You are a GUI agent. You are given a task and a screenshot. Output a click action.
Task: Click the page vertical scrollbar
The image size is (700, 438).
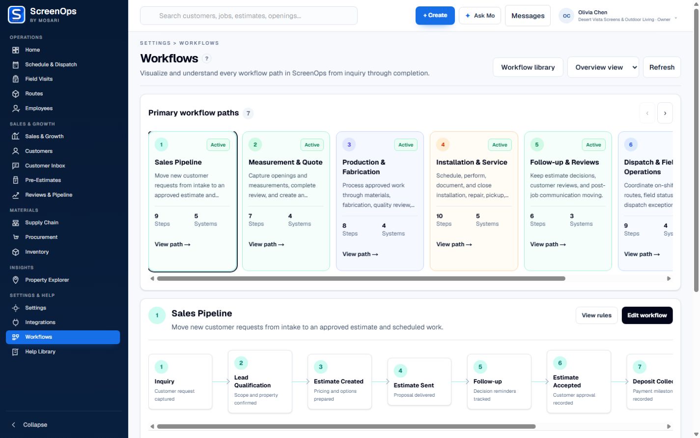(696, 151)
